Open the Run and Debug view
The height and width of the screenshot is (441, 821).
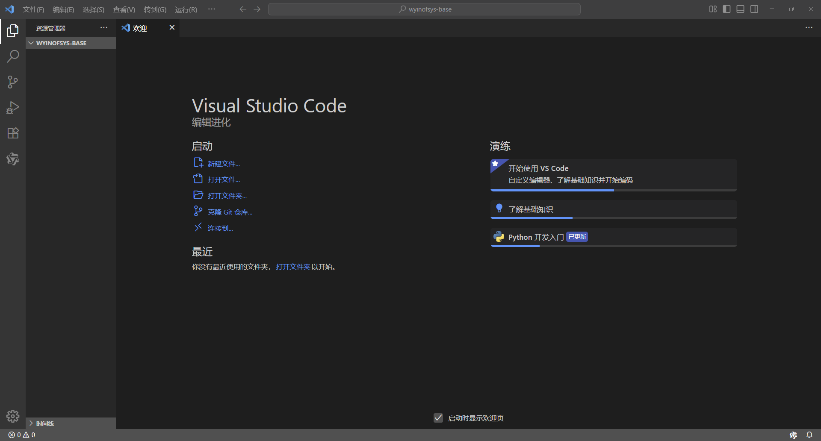tap(13, 108)
